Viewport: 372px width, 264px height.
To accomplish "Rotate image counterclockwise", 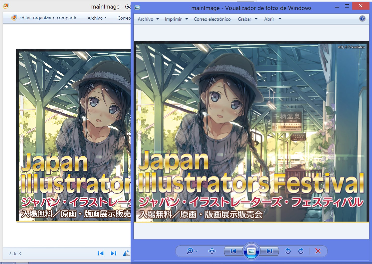I will (x=288, y=251).
